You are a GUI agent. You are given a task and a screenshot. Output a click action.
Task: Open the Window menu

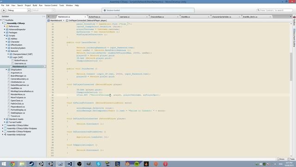click(x=69, y=6)
